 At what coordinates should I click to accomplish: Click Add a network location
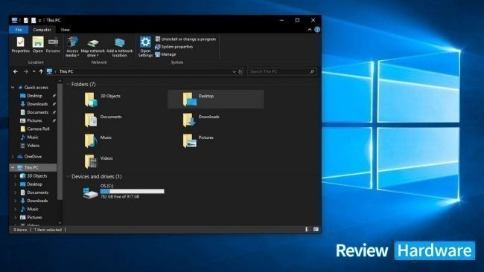coord(119,47)
